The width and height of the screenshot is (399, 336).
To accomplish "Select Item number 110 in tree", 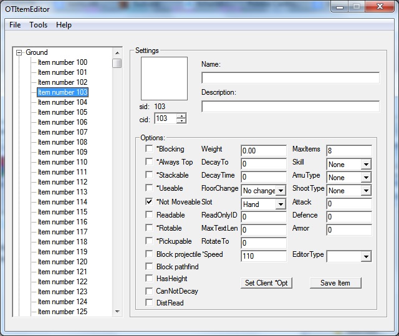I will tap(62, 162).
